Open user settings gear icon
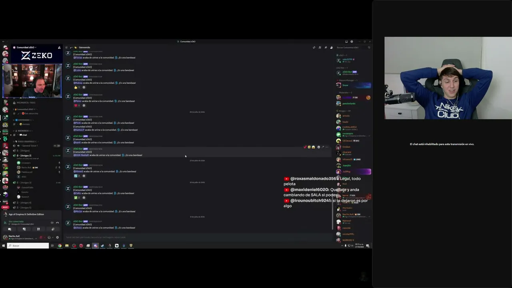Screen dimensions: 512x288 pos(57,237)
